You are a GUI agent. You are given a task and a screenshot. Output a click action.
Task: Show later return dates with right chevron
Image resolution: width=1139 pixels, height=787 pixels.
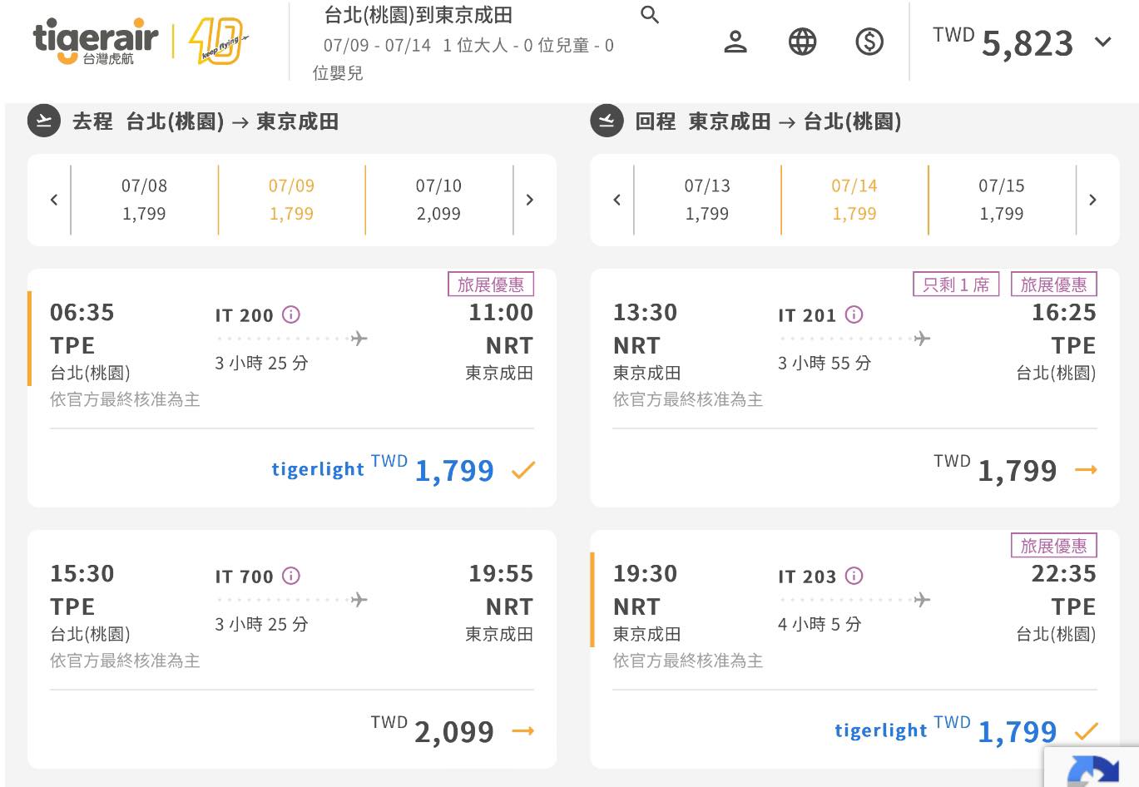click(1092, 200)
